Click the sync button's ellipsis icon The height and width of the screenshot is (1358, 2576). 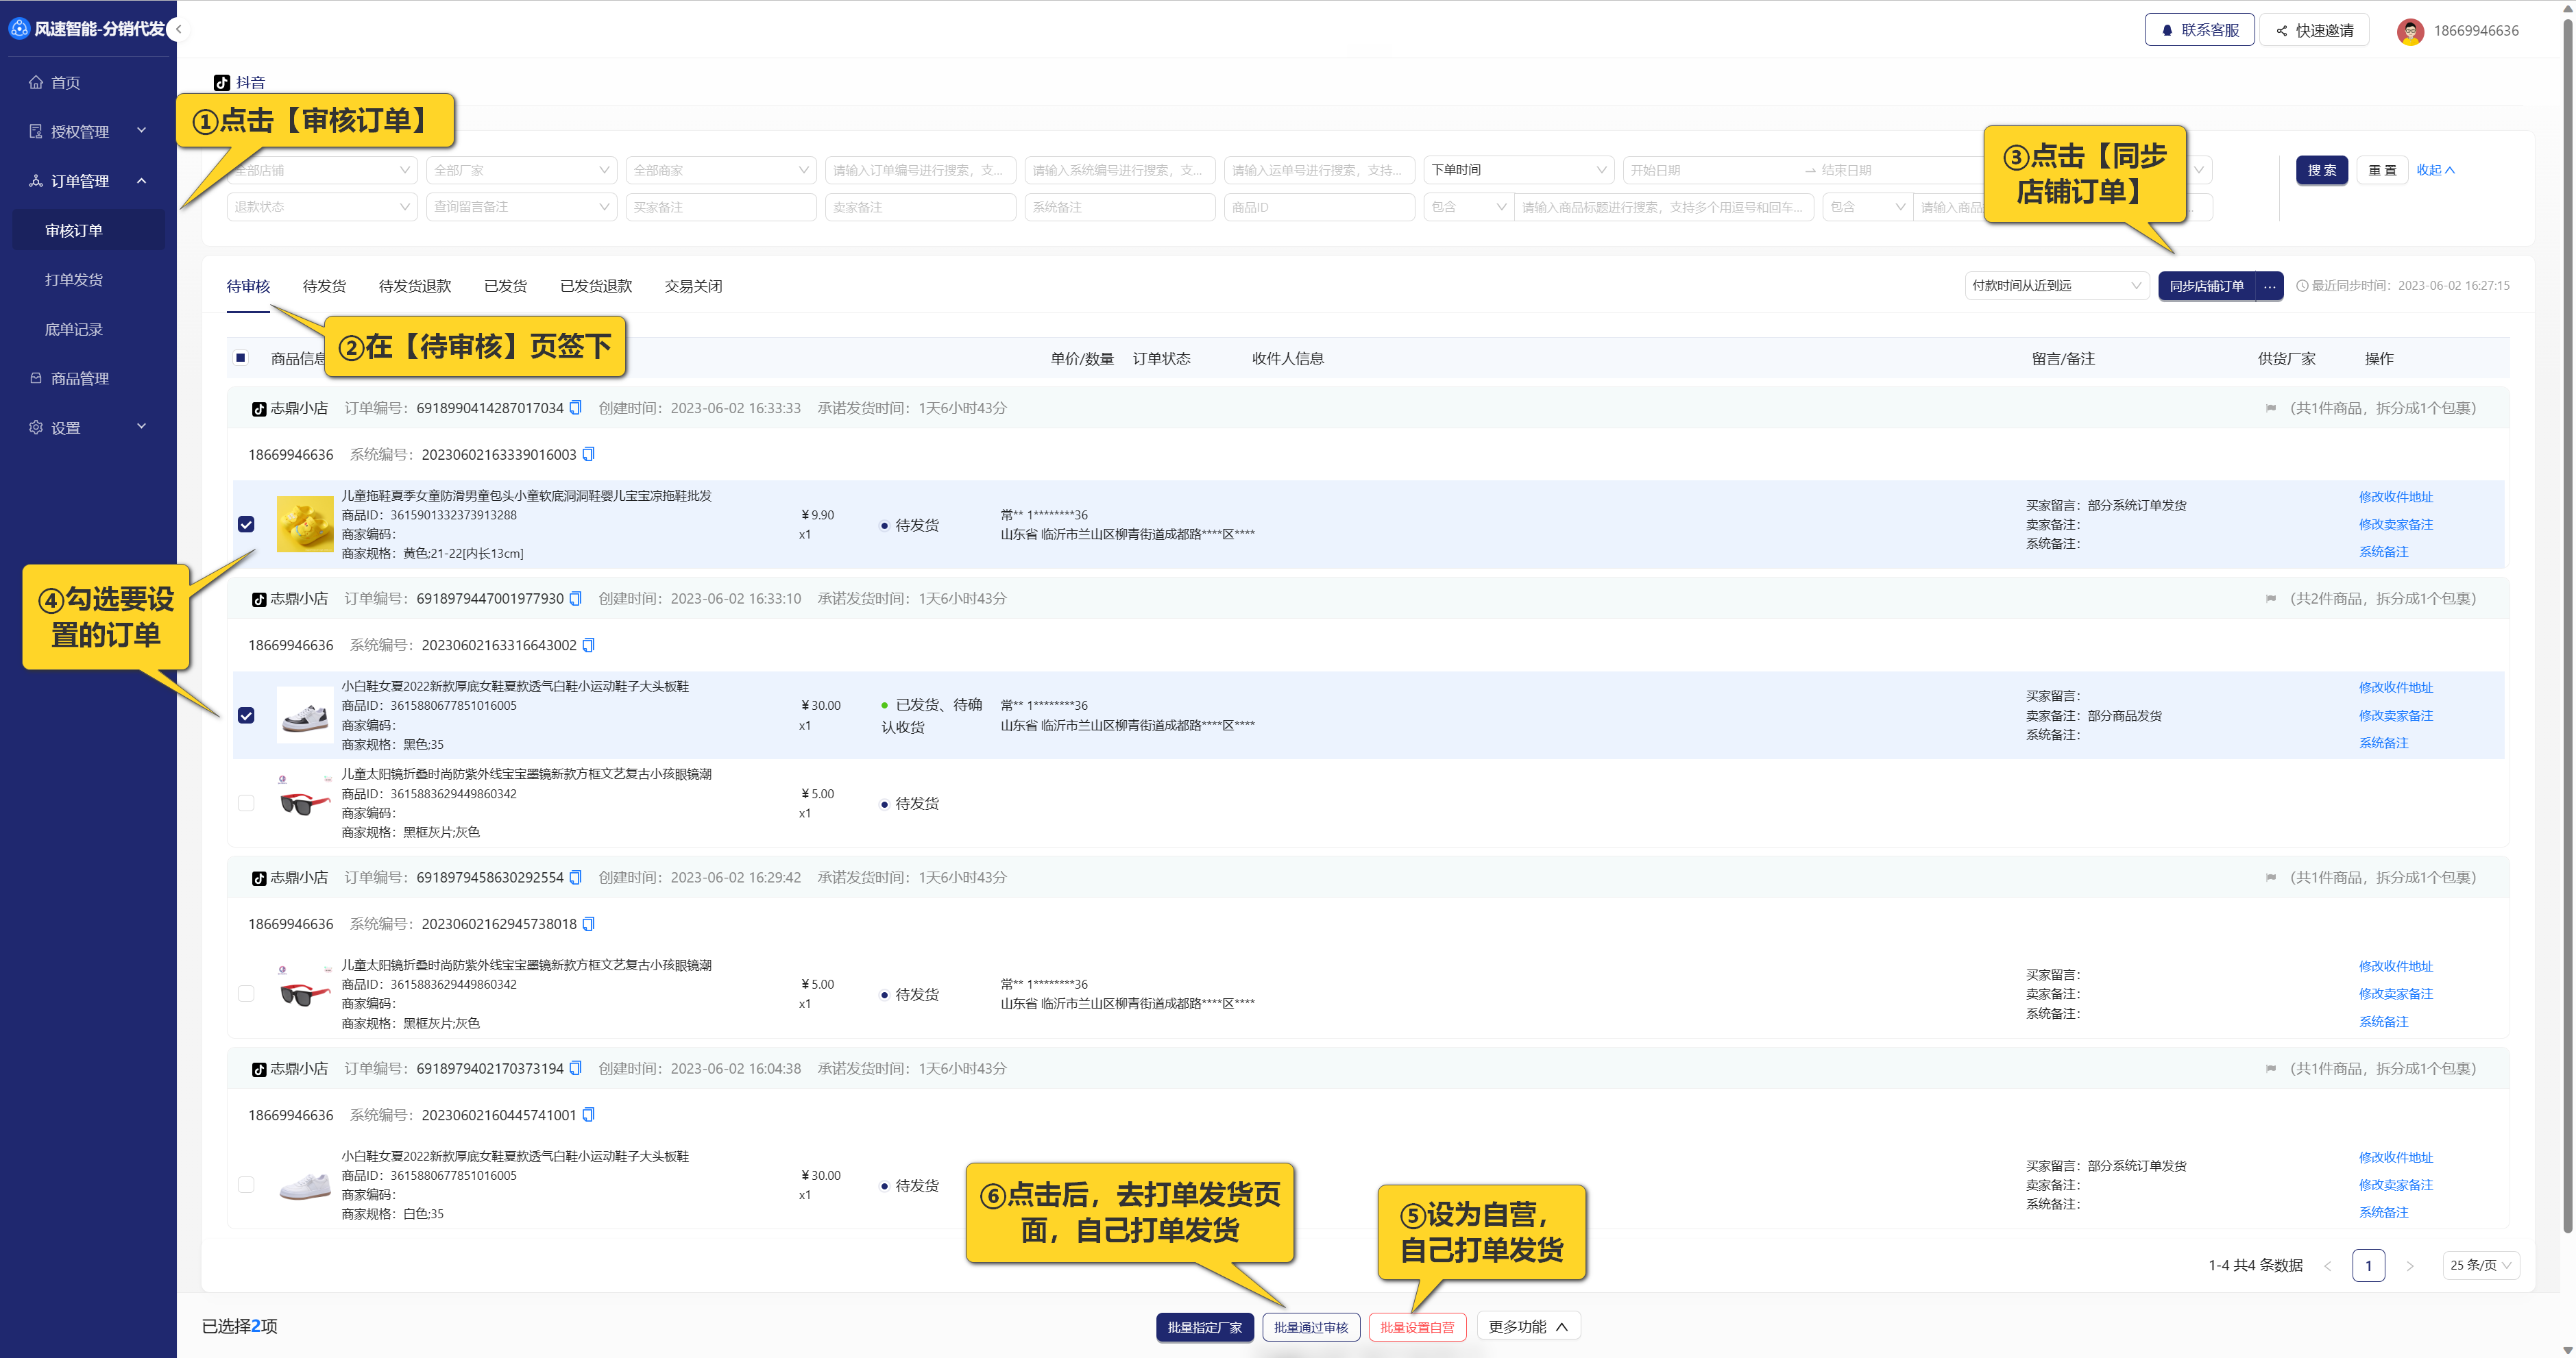[x=2270, y=286]
